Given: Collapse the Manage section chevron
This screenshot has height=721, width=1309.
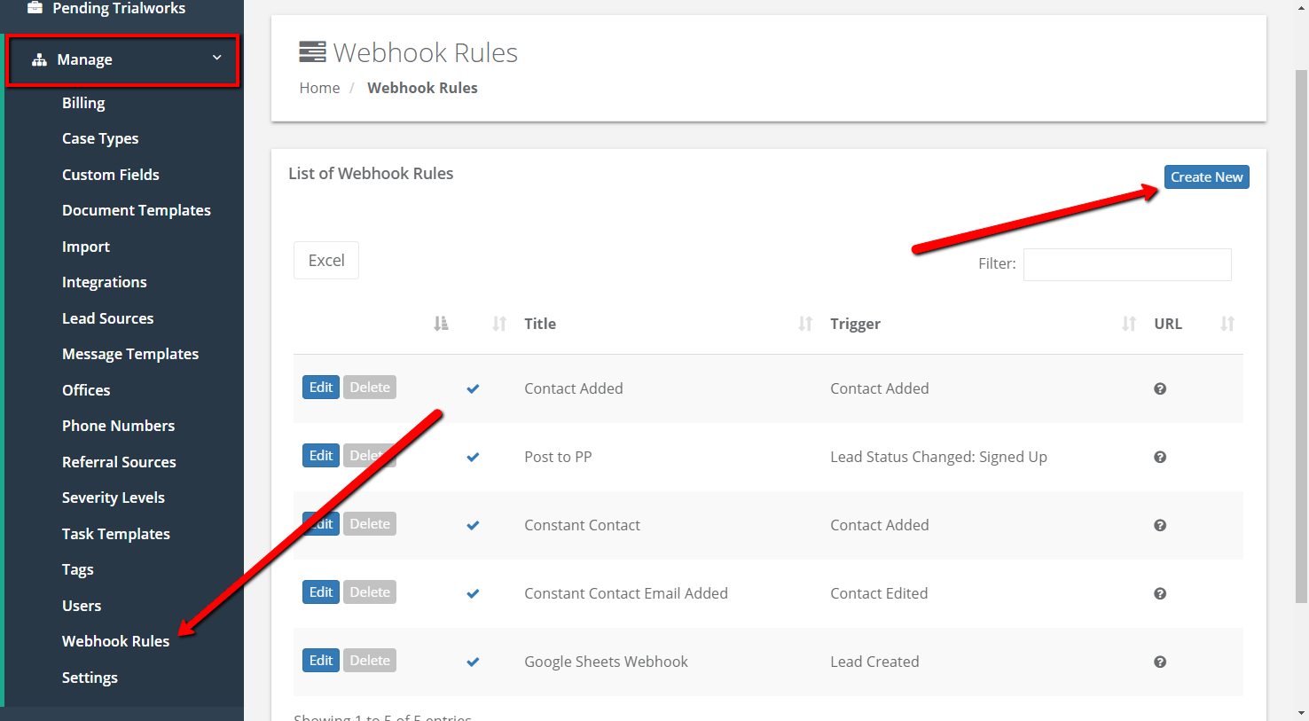Looking at the screenshot, I should point(216,57).
